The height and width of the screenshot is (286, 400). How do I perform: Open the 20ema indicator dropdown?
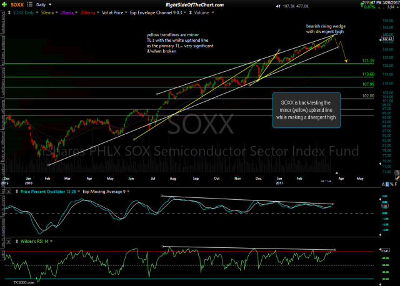point(76,12)
